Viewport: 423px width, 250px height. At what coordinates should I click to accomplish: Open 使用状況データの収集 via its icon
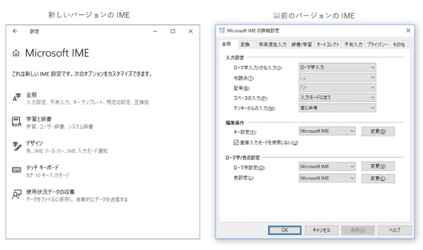(16, 193)
